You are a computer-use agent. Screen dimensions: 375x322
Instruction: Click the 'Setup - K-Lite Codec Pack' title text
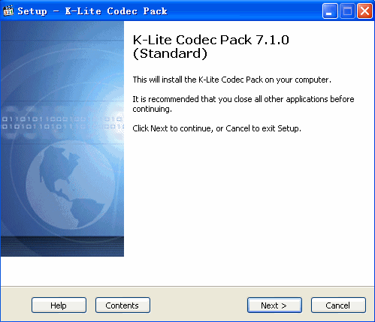coord(92,11)
